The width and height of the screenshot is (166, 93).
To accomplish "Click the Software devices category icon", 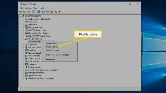I will click(26, 67).
